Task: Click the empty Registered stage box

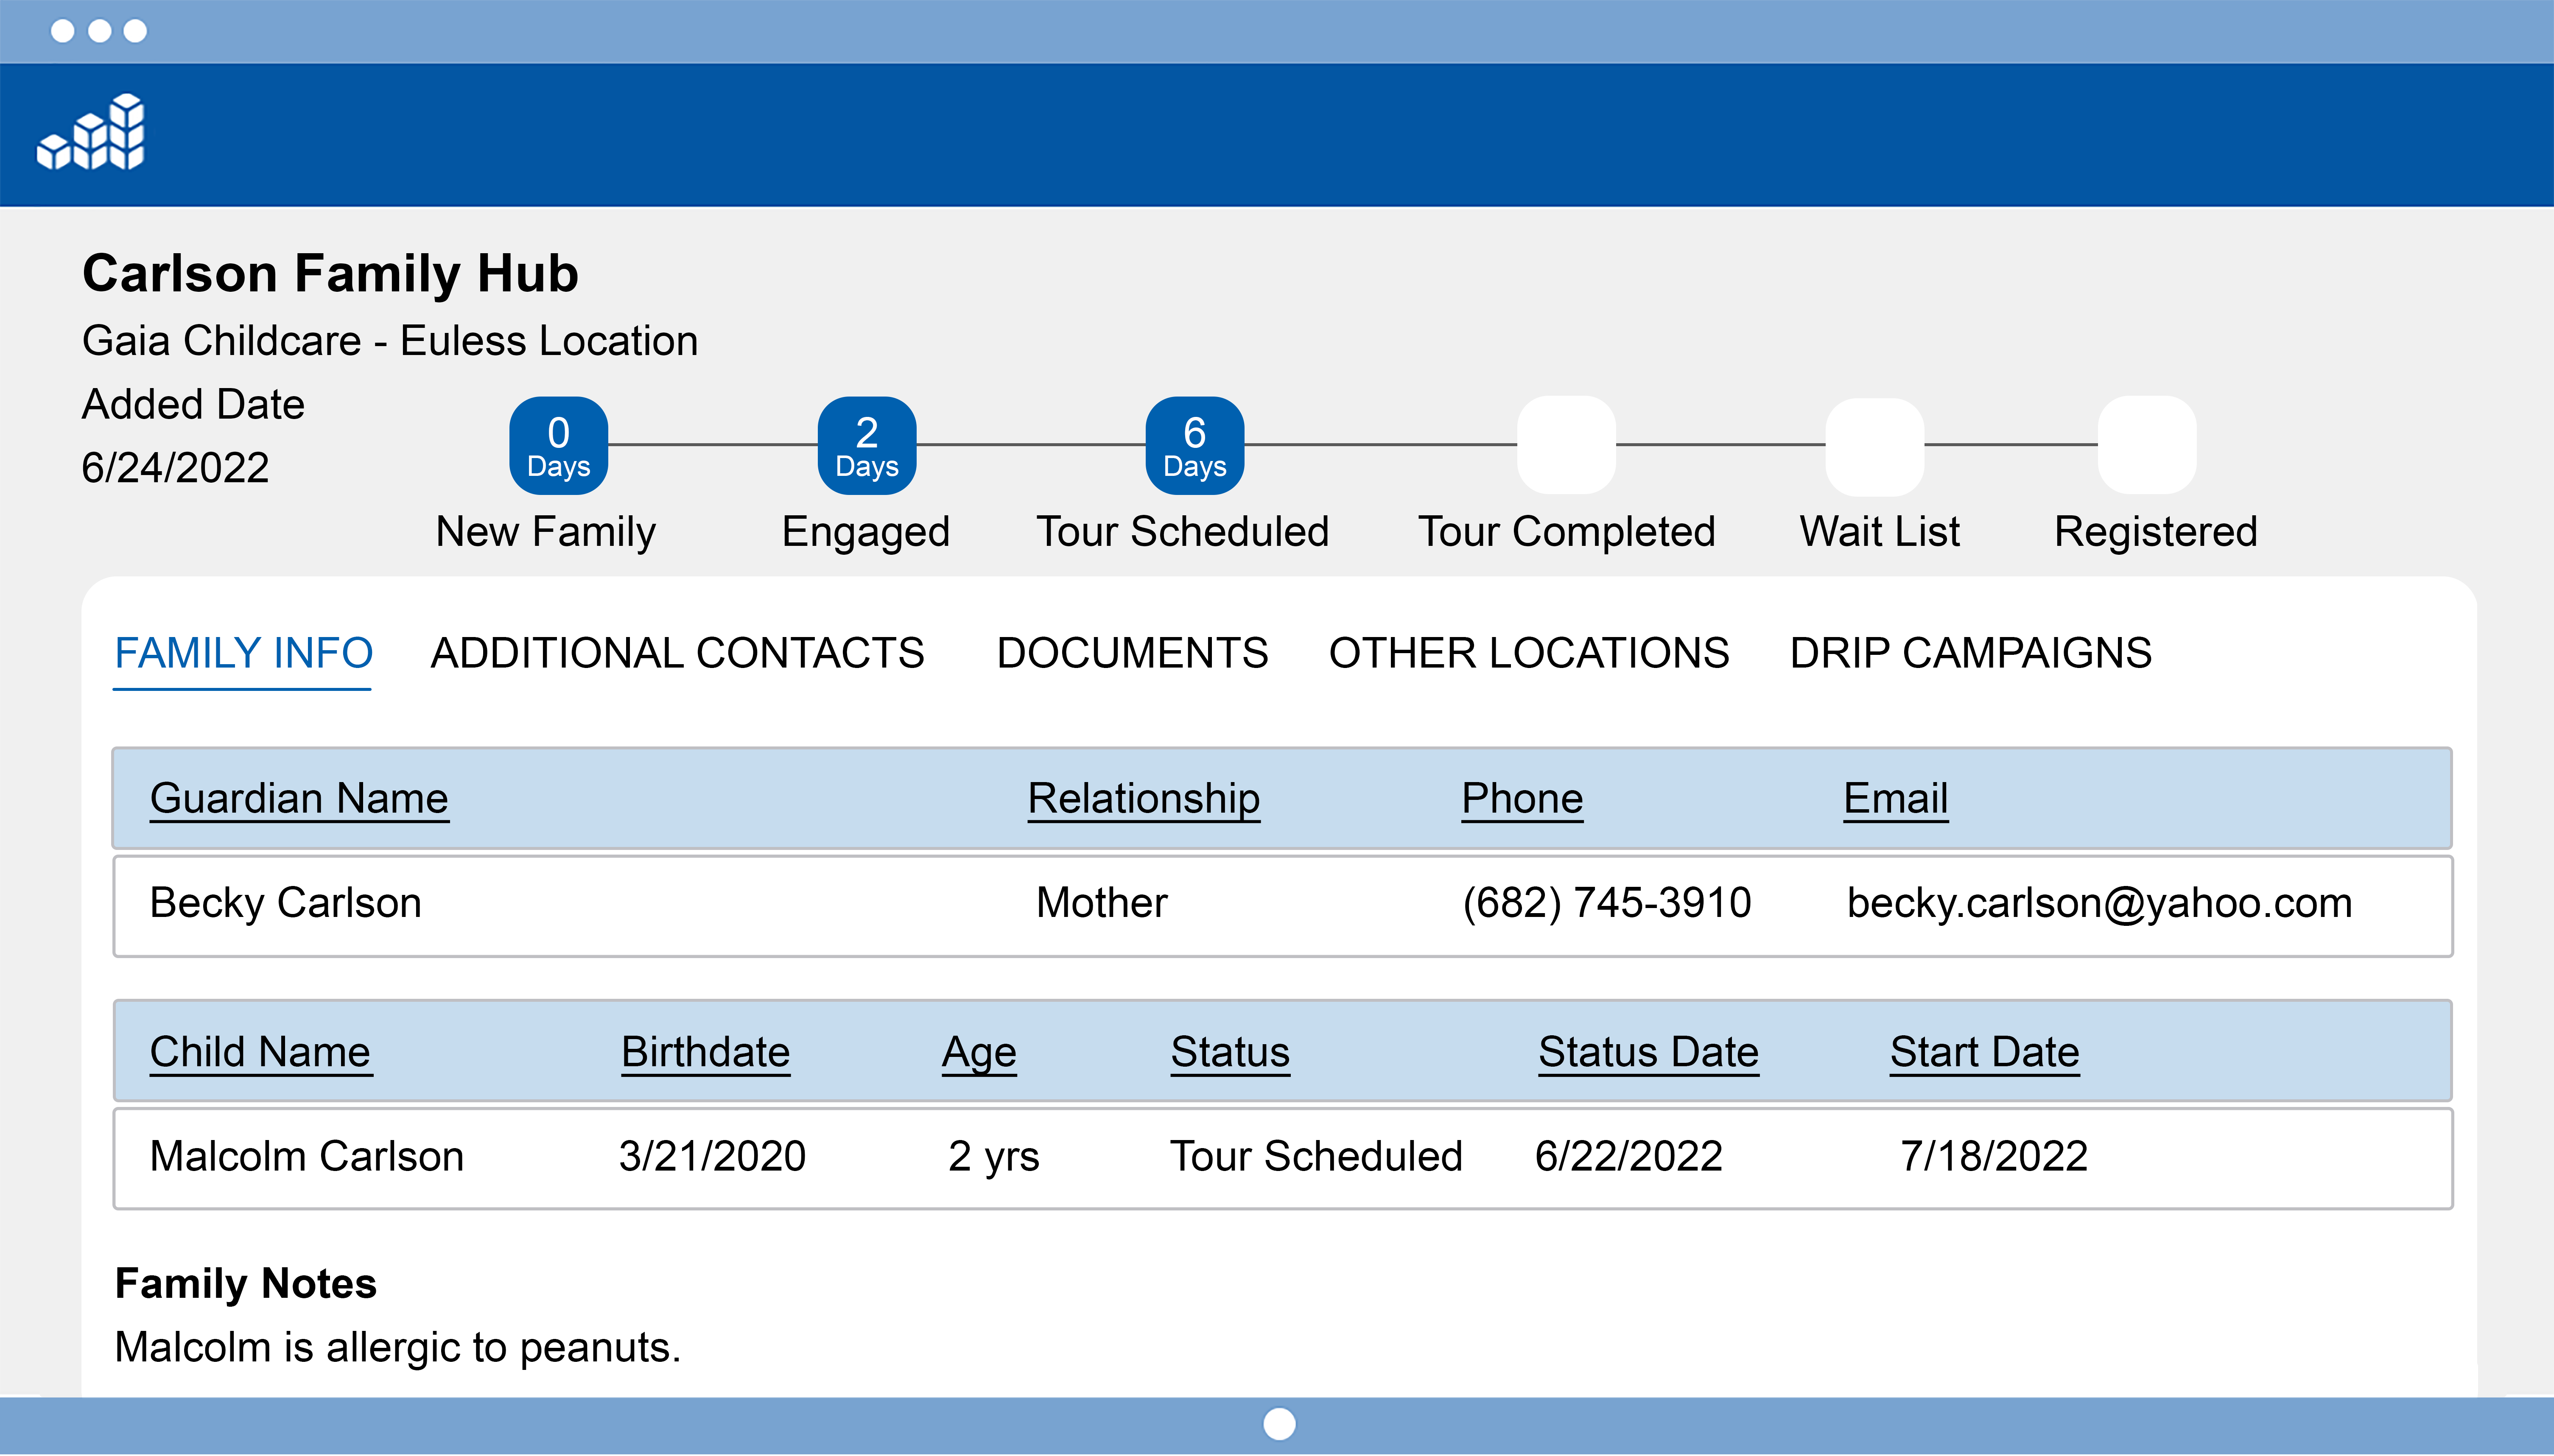Action: point(2147,445)
